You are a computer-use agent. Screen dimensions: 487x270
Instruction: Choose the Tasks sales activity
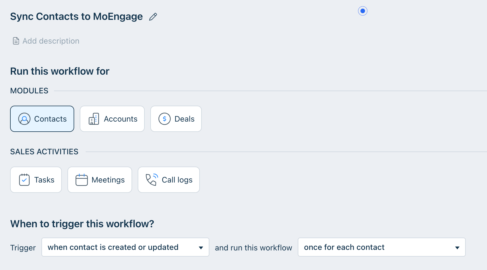coord(36,180)
